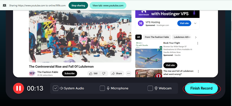Click Visit site for VPS Hosting ad

point(184,23)
